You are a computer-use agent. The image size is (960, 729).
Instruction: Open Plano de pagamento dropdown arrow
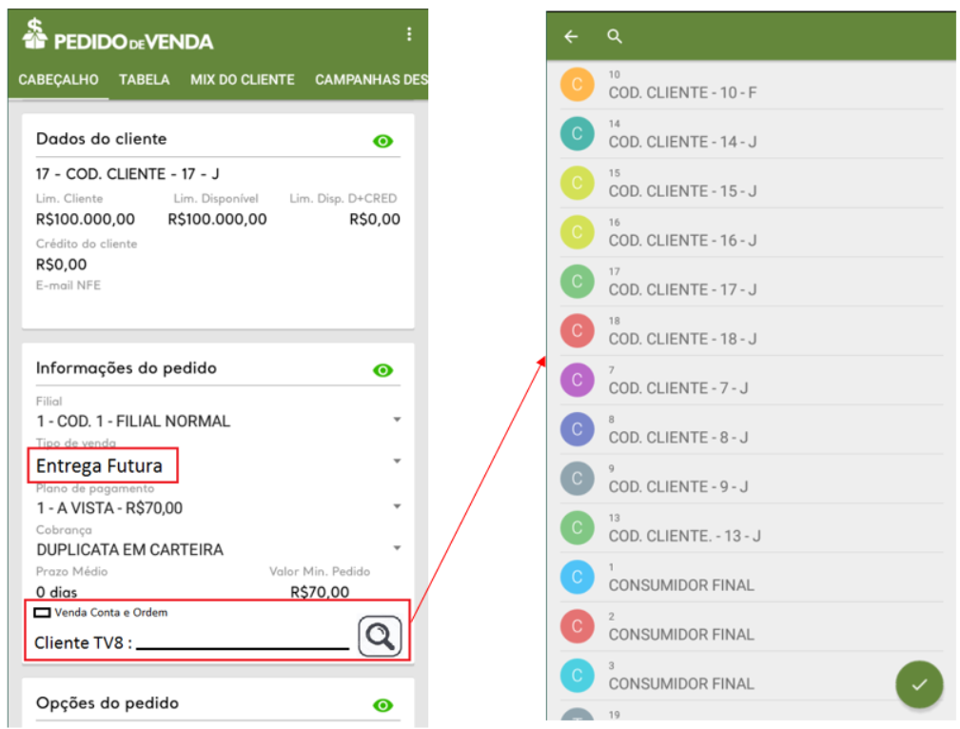coord(397,506)
